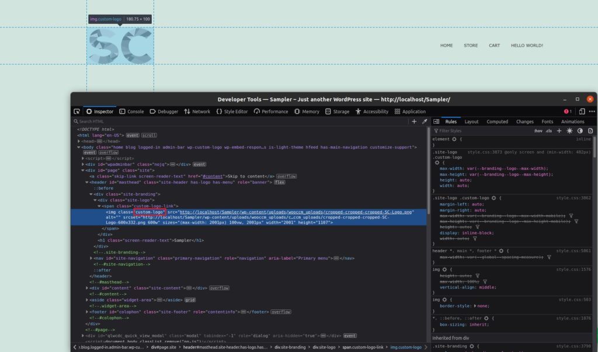
Task: Activate the element picker tool in DevTools
Action: [x=77, y=111]
